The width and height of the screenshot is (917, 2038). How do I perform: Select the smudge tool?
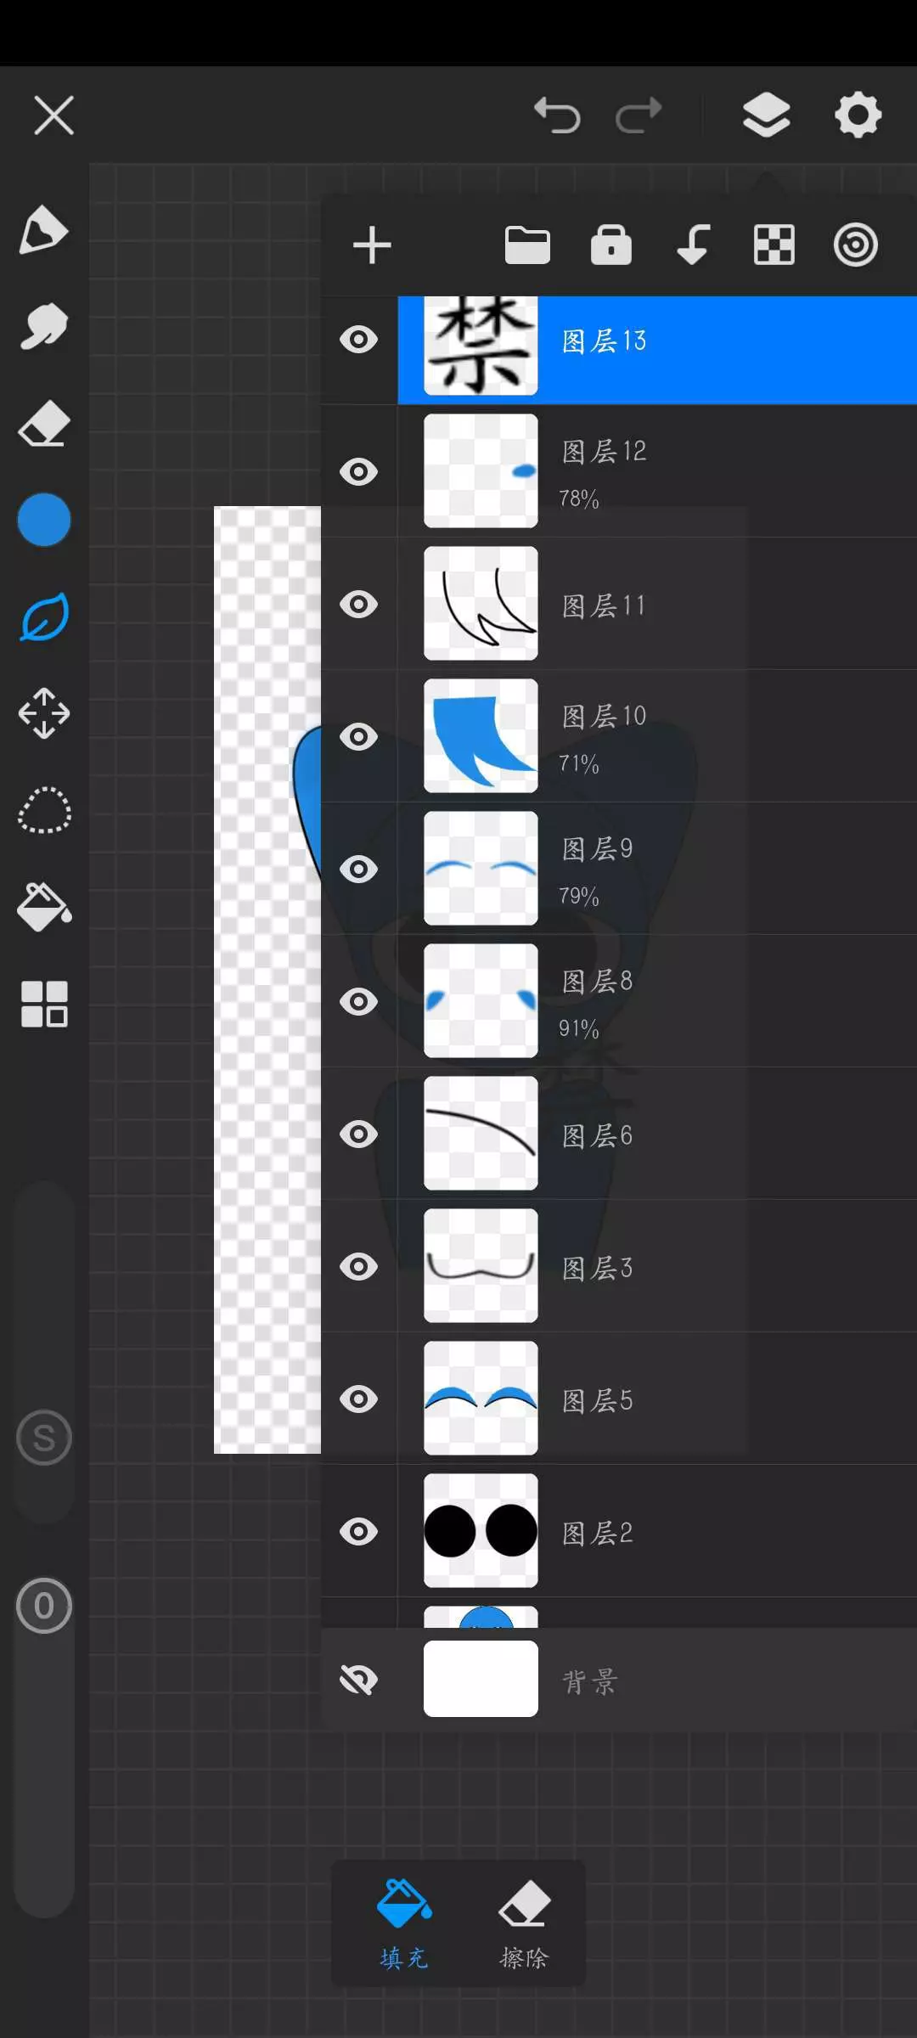coord(43,327)
